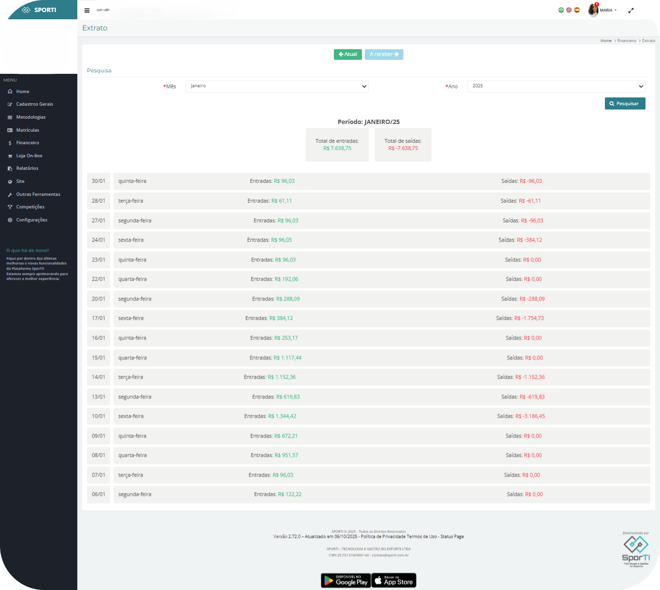Select Relatórios from the sidebar menu
This screenshot has height=590, width=660.
(27, 168)
